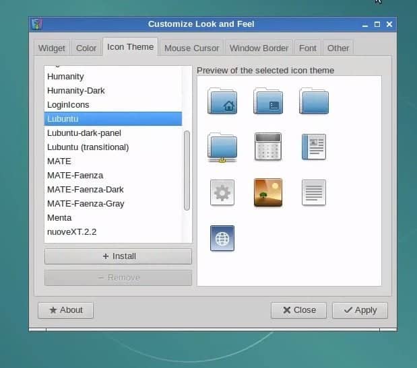Apply the selected icon theme
The width and height of the screenshot is (417, 368).
click(x=360, y=310)
